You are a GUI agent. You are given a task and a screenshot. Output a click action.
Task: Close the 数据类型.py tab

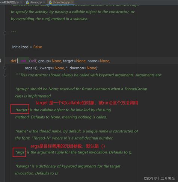coord(21,2)
